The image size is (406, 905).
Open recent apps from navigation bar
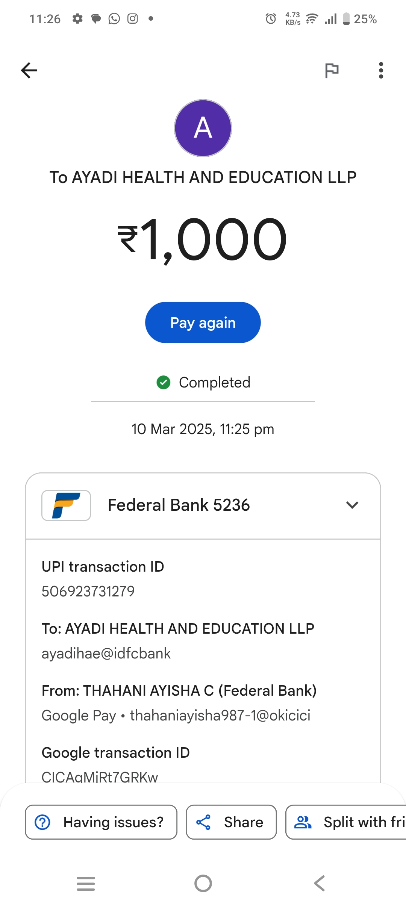[86, 883]
